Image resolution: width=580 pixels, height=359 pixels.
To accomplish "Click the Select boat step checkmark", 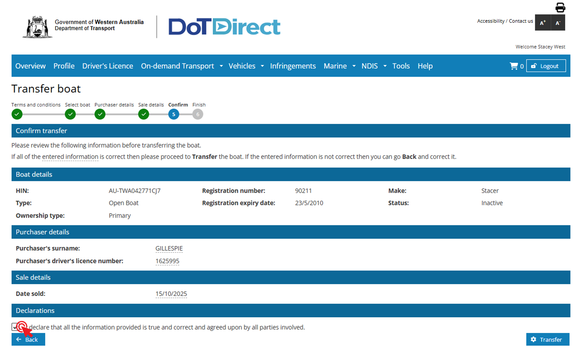I will click(x=70, y=114).
